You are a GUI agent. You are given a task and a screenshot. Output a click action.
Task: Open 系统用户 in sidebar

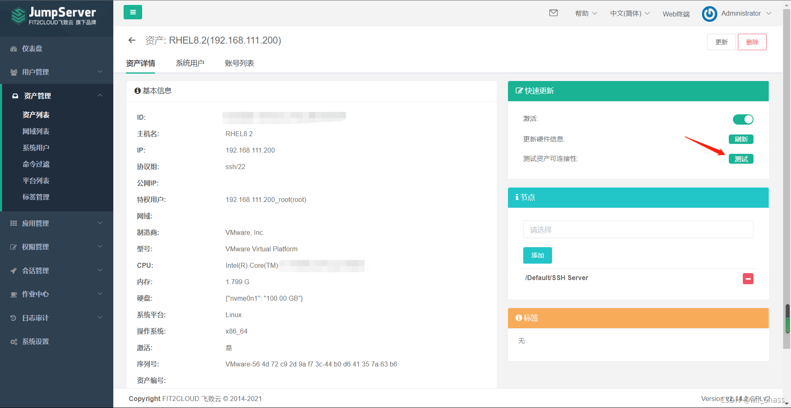tap(36, 148)
